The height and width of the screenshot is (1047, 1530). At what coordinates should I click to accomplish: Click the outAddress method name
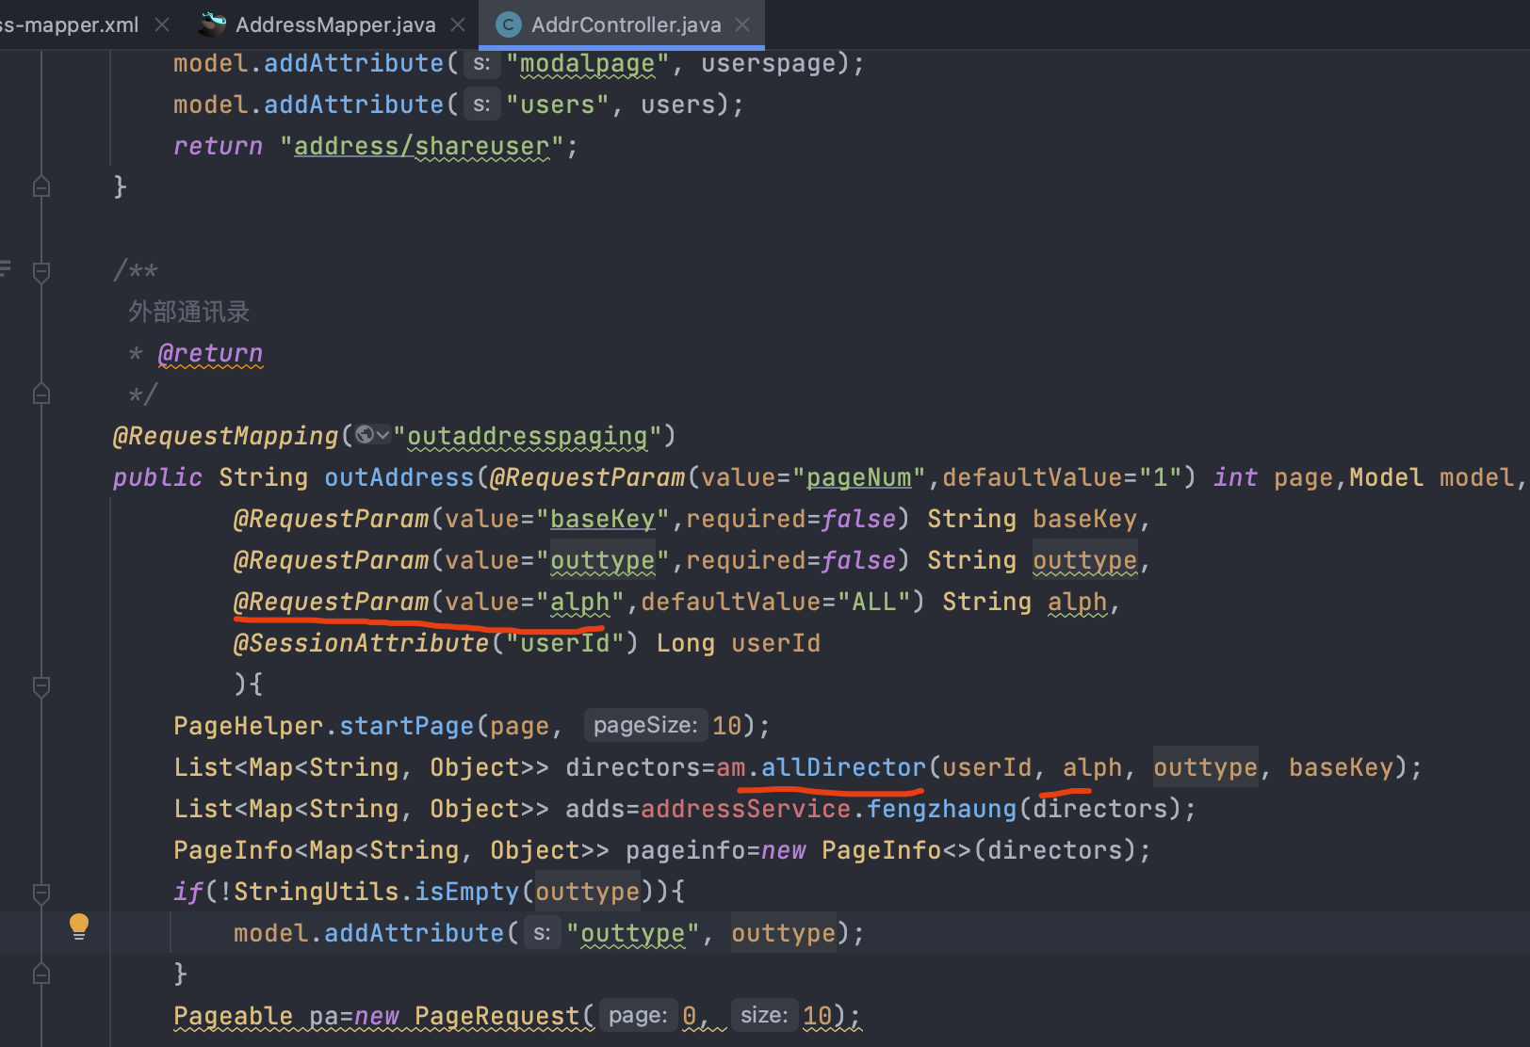(399, 477)
